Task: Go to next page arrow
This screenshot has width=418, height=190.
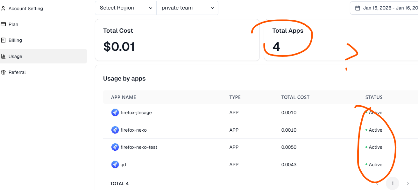Action: pyautogui.click(x=408, y=183)
